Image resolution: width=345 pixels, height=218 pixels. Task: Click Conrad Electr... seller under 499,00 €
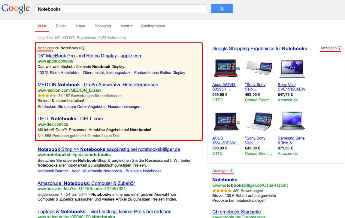coord(259,100)
